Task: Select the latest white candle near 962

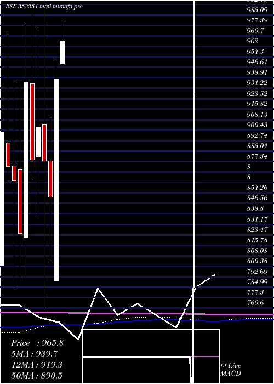Action: (x=62, y=53)
